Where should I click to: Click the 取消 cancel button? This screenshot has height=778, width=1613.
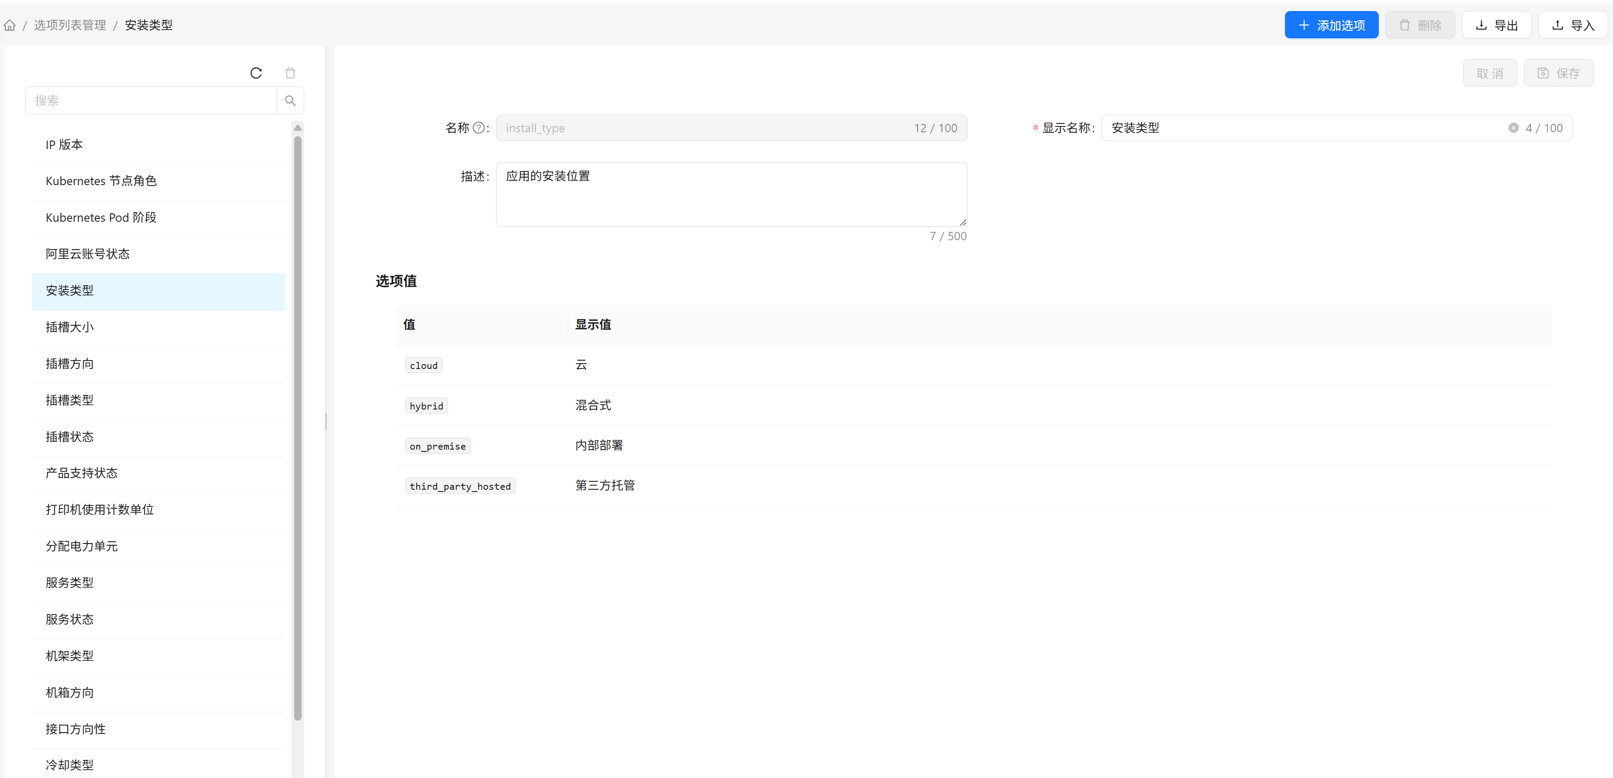pyautogui.click(x=1490, y=73)
